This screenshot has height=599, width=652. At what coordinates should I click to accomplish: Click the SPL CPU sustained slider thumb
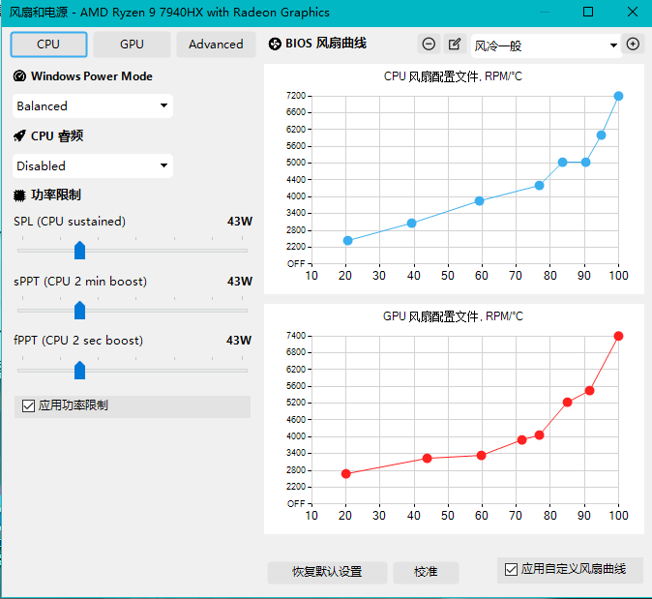pyautogui.click(x=80, y=250)
